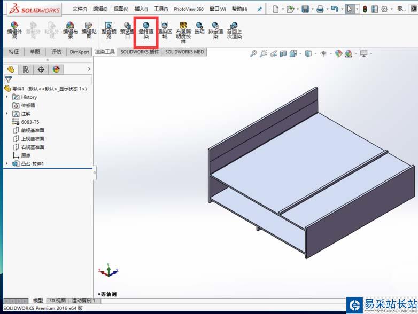
Task: Open the Edit Decal (编辑贴图) tool
Action: tap(89, 30)
